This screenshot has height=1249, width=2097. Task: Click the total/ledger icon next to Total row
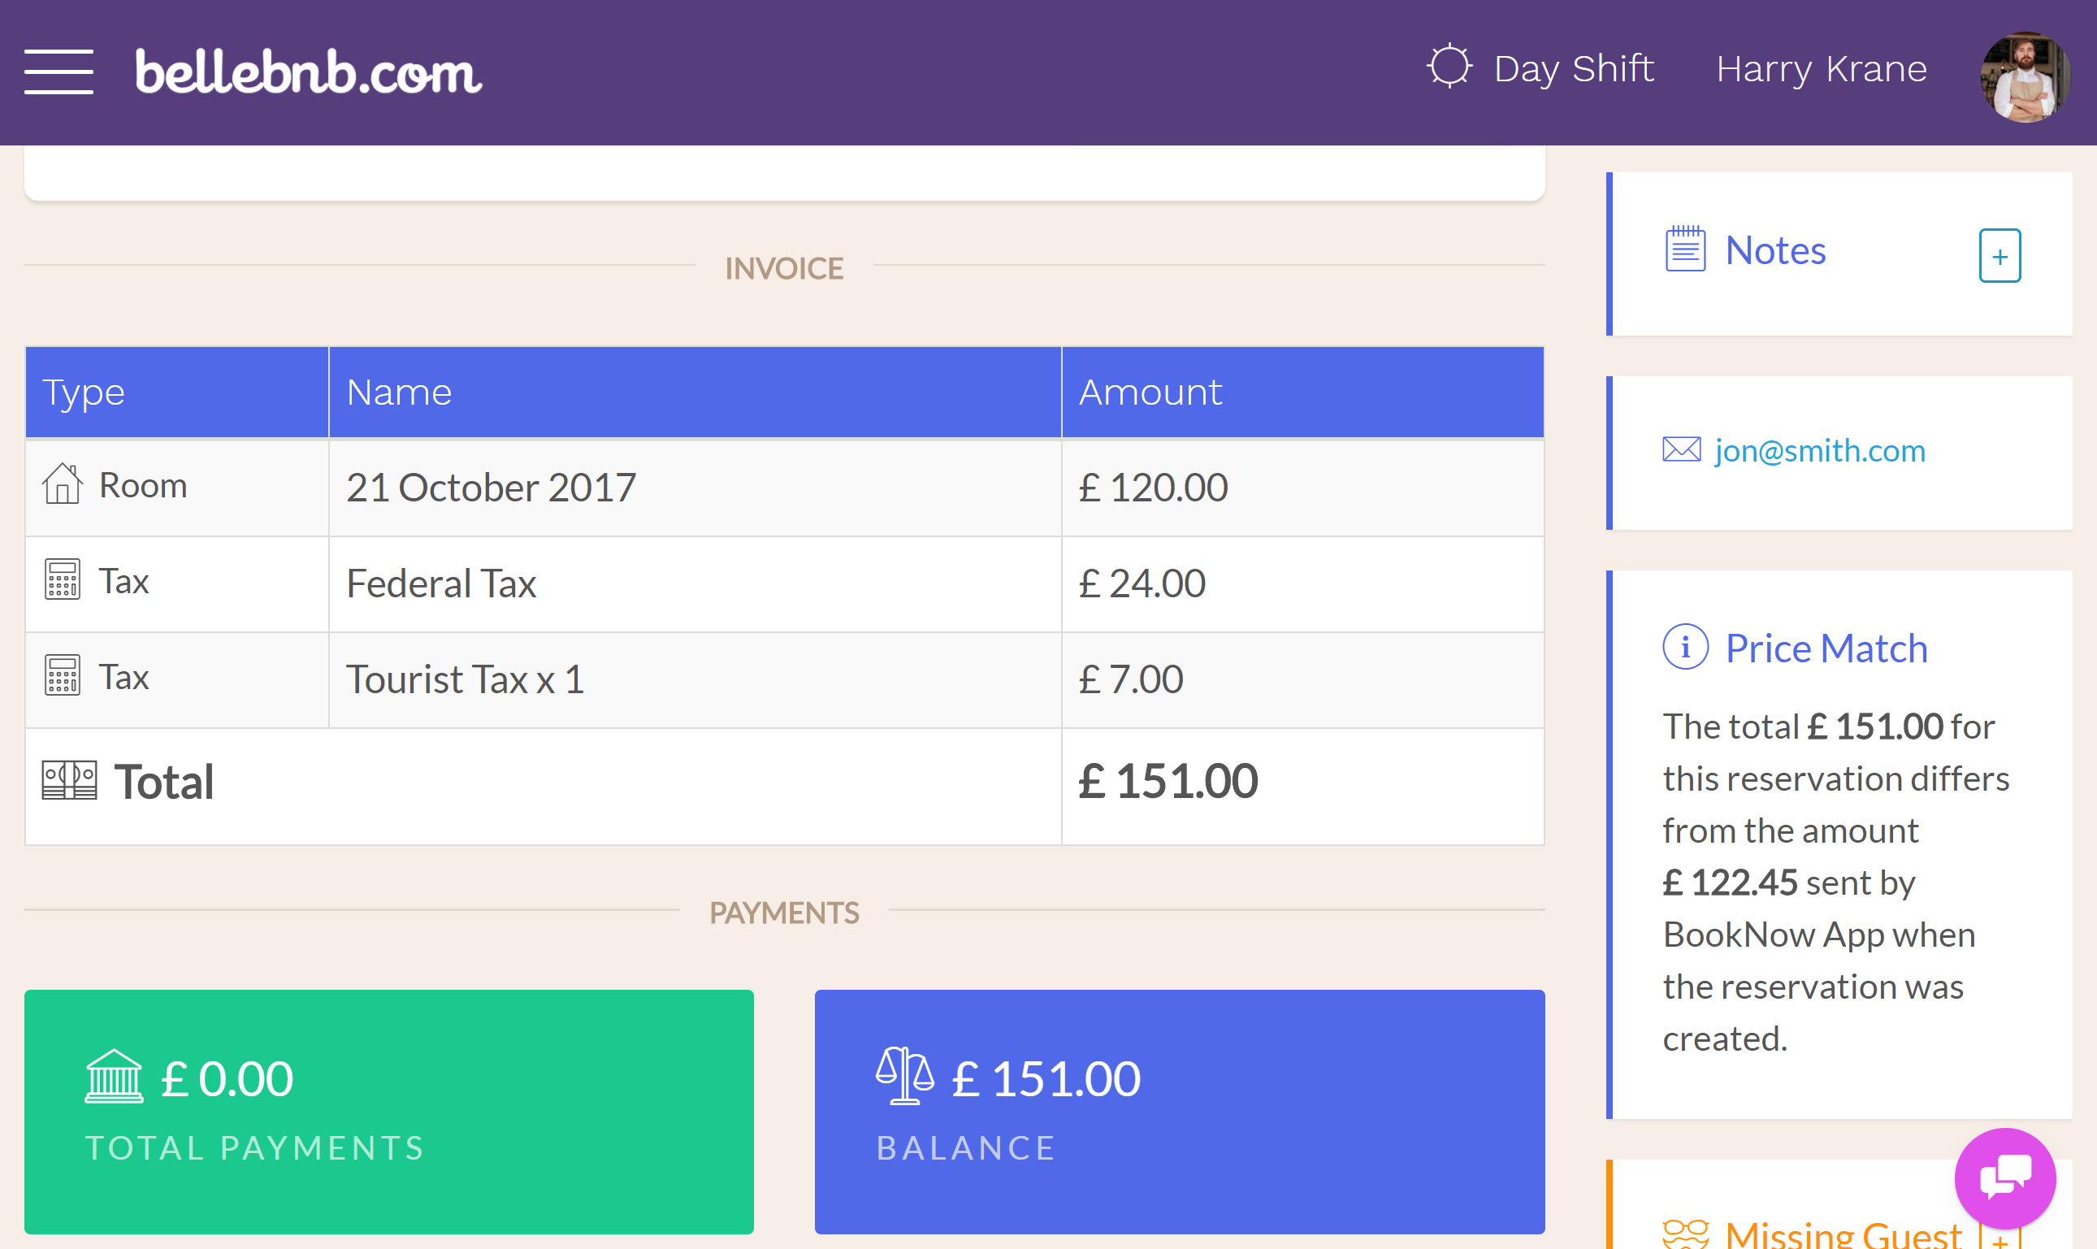68,776
